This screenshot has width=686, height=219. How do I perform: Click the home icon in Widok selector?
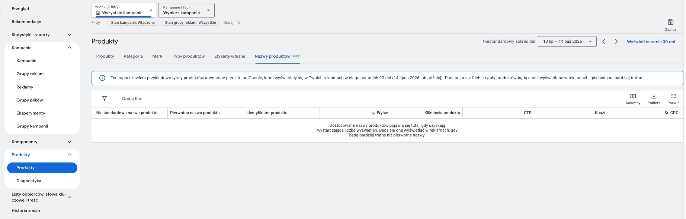pyautogui.click(x=98, y=13)
